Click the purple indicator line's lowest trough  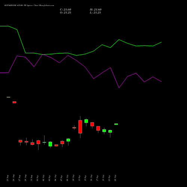coord(119,88)
